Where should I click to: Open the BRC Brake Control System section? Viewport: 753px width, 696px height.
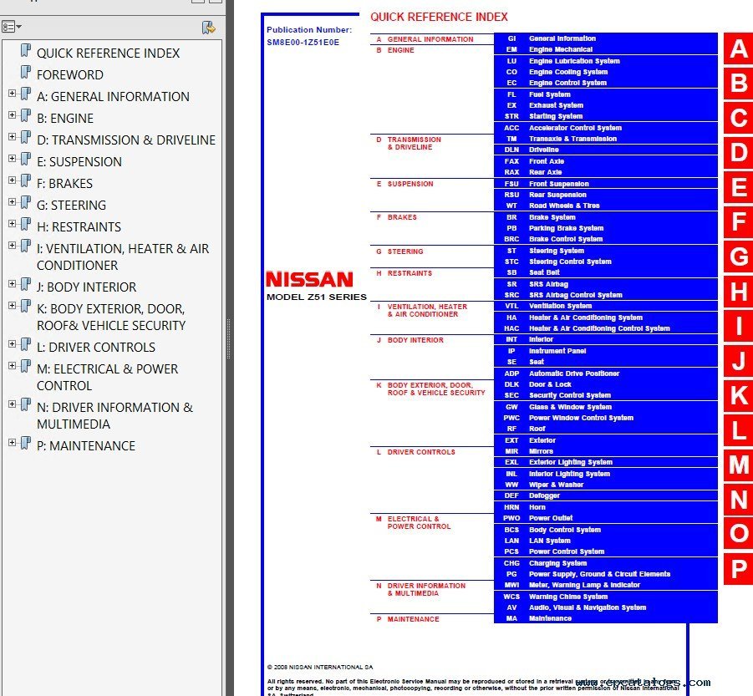coord(606,239)
